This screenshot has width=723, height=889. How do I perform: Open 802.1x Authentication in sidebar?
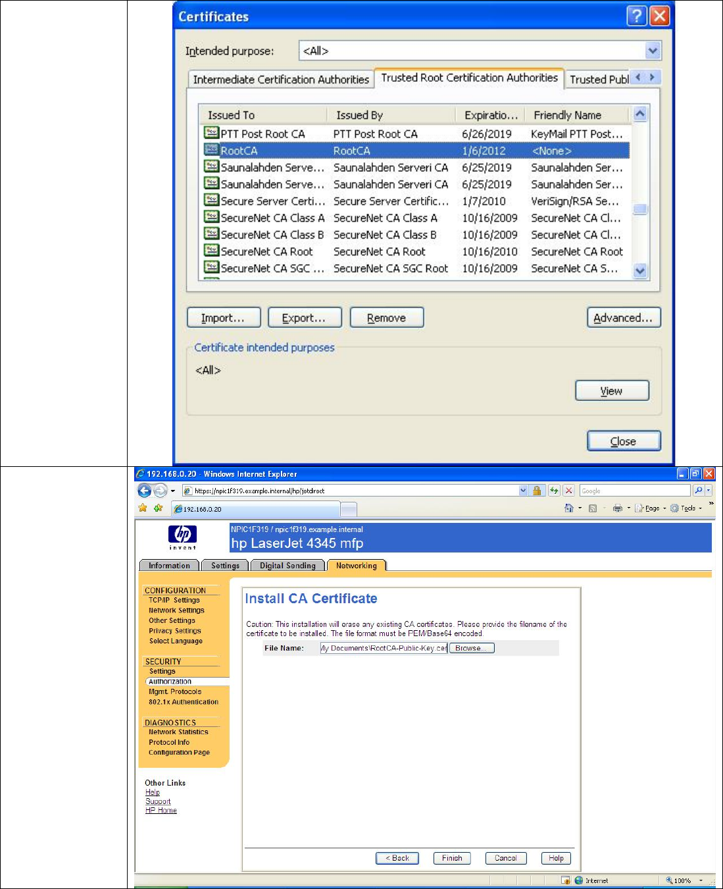point(184,702)
